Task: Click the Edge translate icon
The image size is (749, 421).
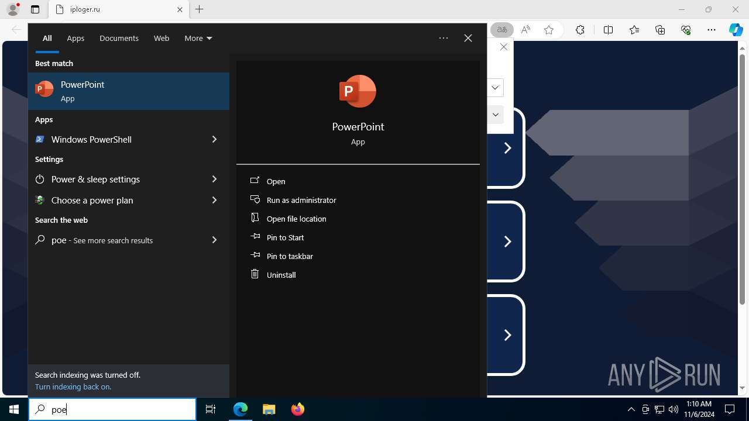Action: 502,30
